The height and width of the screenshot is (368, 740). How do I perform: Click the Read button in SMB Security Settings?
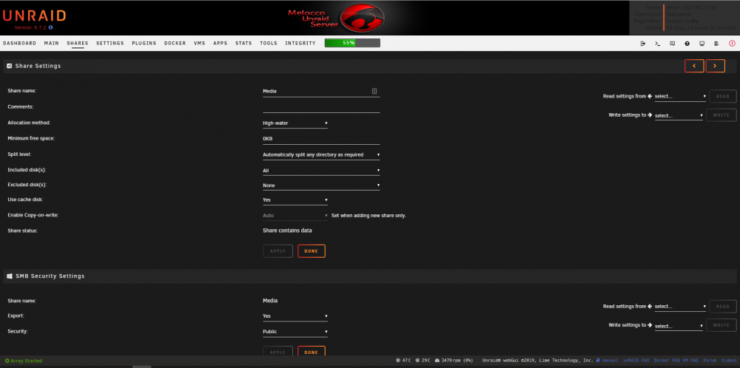[723, 306]
